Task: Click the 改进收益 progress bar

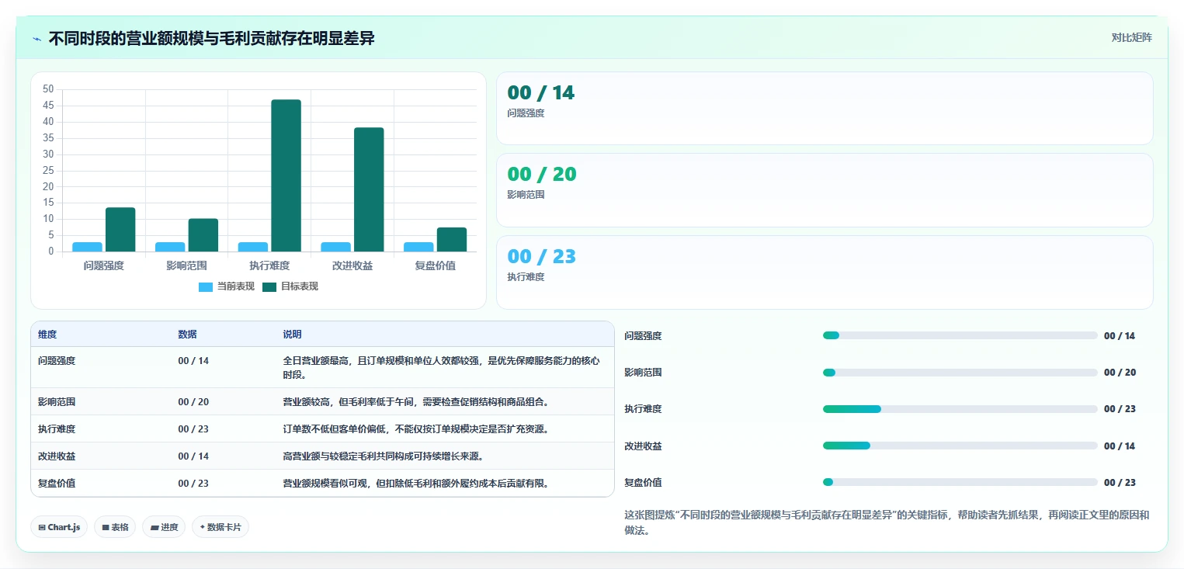Action: [x=960, y=446]
